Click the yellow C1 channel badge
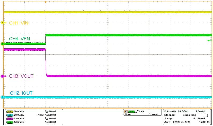This screenshot has width=213, height=126. pyautogui.click(x=10, y=111)
